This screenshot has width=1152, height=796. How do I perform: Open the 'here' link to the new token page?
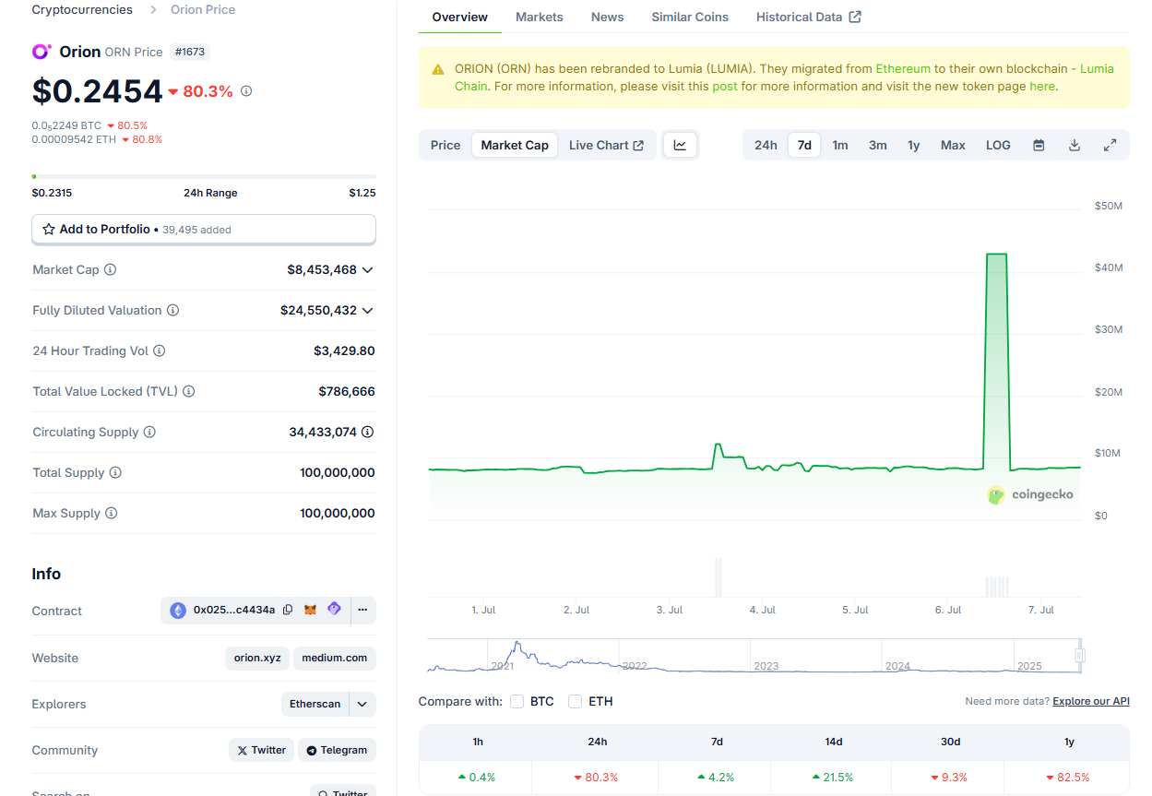1042,87
